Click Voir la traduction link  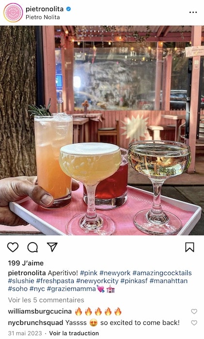(x=74, y=333)
